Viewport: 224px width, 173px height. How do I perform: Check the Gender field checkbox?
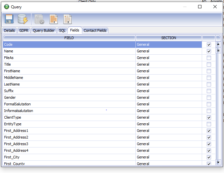(209, 97)
